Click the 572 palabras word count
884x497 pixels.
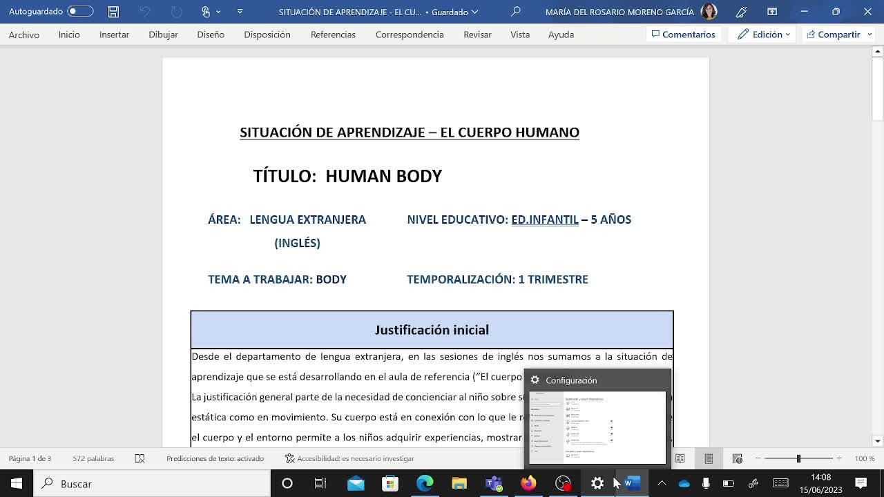coord(93,458)
